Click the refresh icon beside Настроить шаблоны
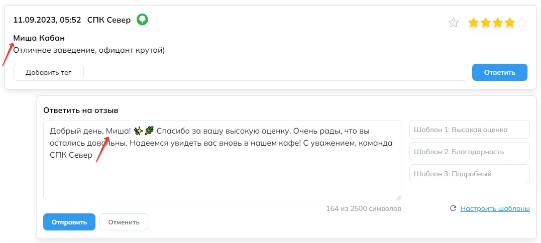This screenshot has width=541, height=243. tap(454, 208)
